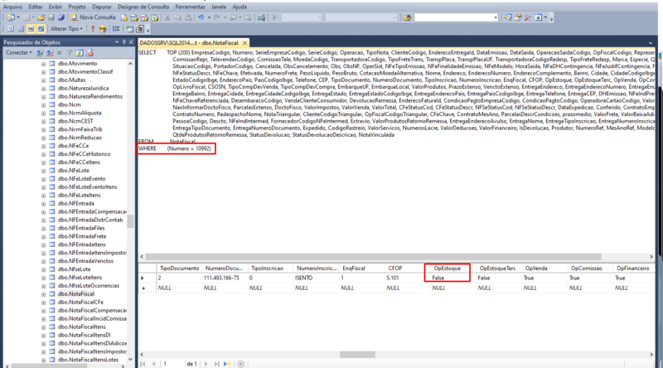The image size is (663, 368).
Task: Click the save disk icon
Action: 51,17
